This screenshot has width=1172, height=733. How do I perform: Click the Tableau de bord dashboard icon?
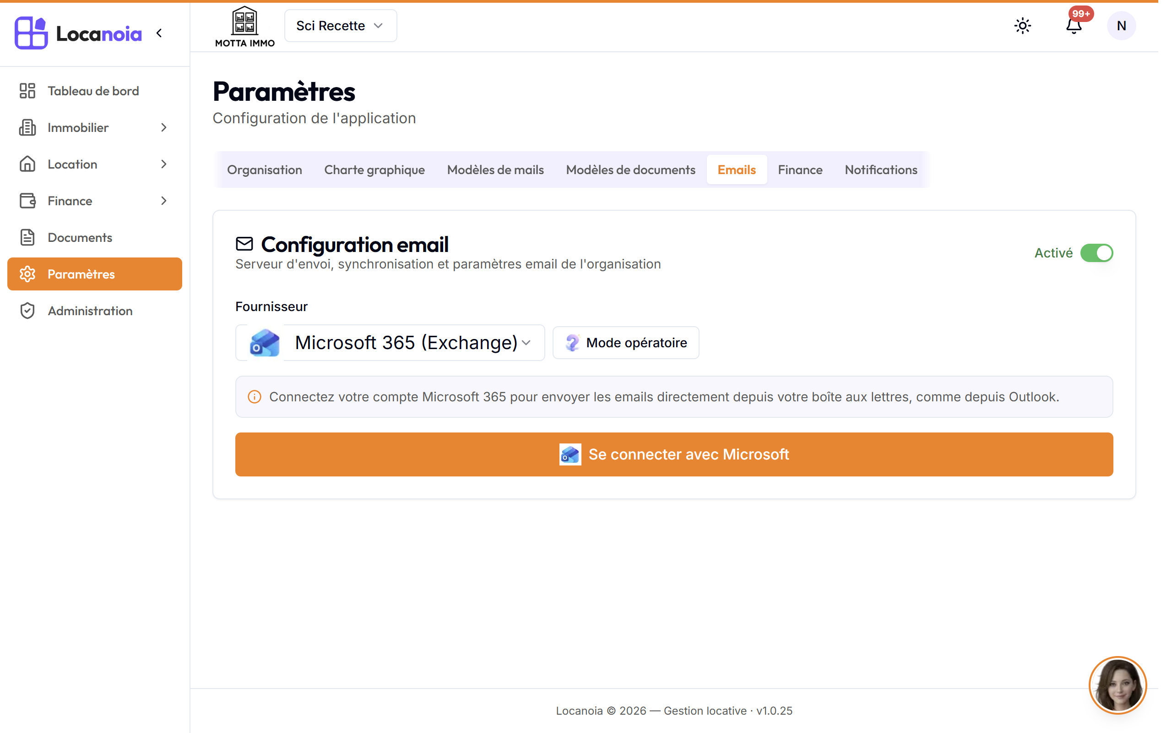[x=27, y=91]
